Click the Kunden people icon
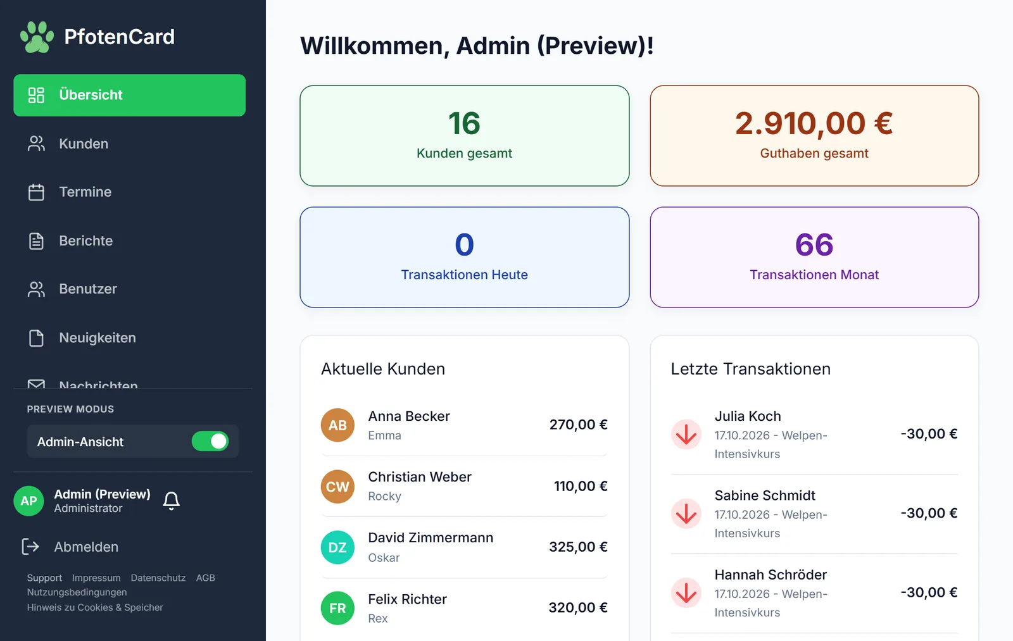Viewport: 1013px width, 641px height. pyautogui.click(x=36, y=144)
